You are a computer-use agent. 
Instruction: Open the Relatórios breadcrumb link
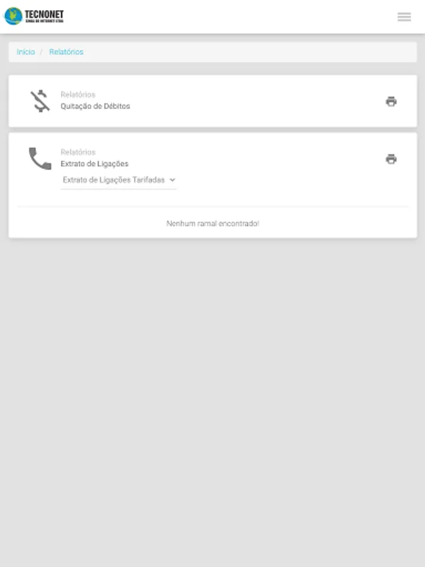[x=66, y=52]
